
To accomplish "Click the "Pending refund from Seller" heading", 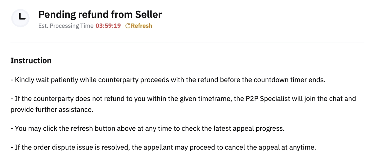I will (100, 14).
